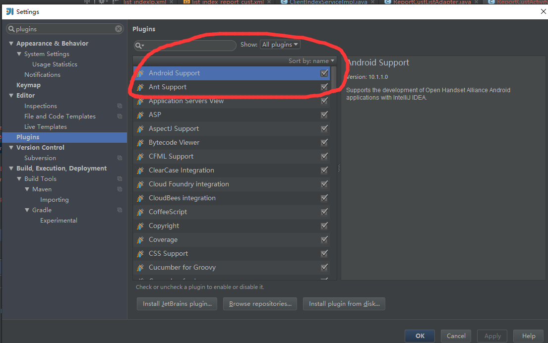
Task: Uncheck the Android Support plugin checkbox
Action: pos(324,73)
